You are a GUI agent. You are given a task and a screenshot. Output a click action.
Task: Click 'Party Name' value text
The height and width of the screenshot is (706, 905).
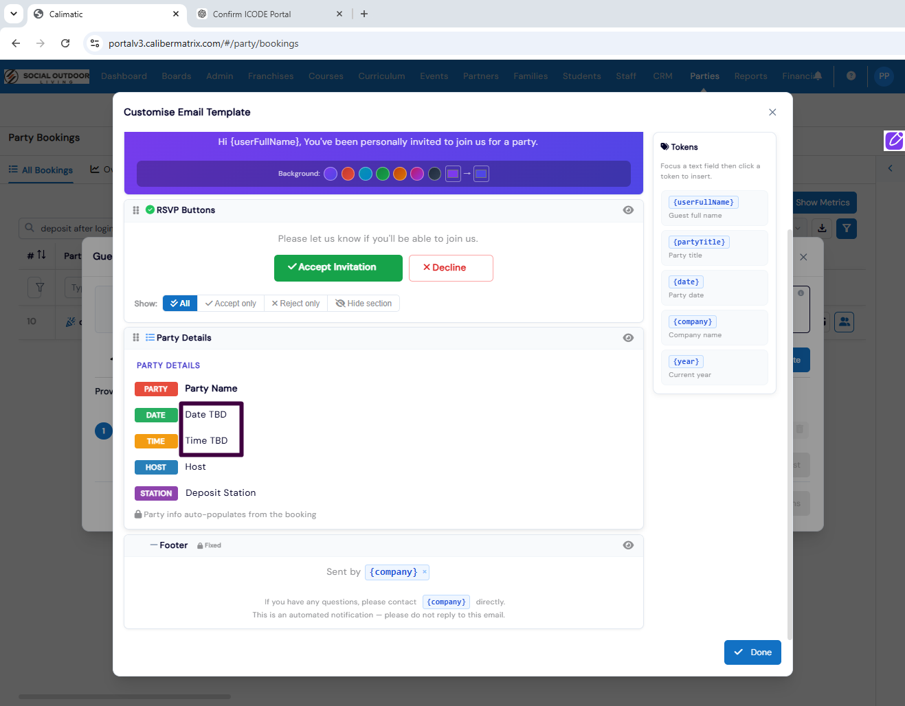click(x=211, y=389)
